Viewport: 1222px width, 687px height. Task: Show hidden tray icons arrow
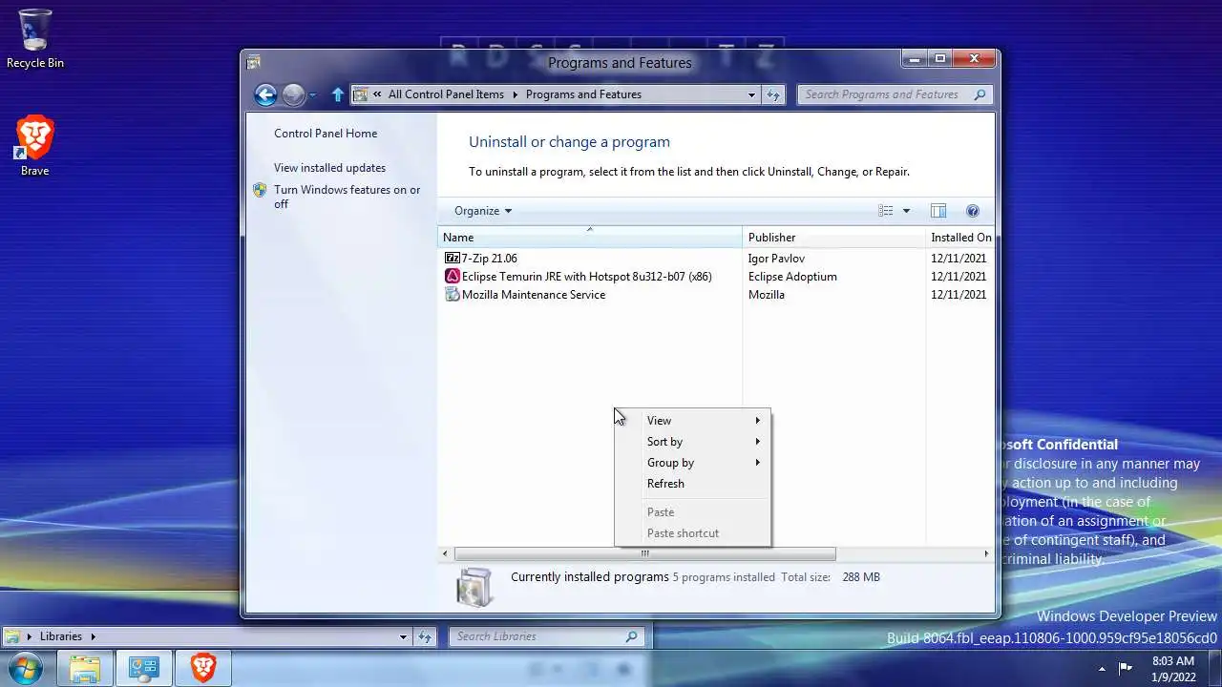pos(1102,669)
